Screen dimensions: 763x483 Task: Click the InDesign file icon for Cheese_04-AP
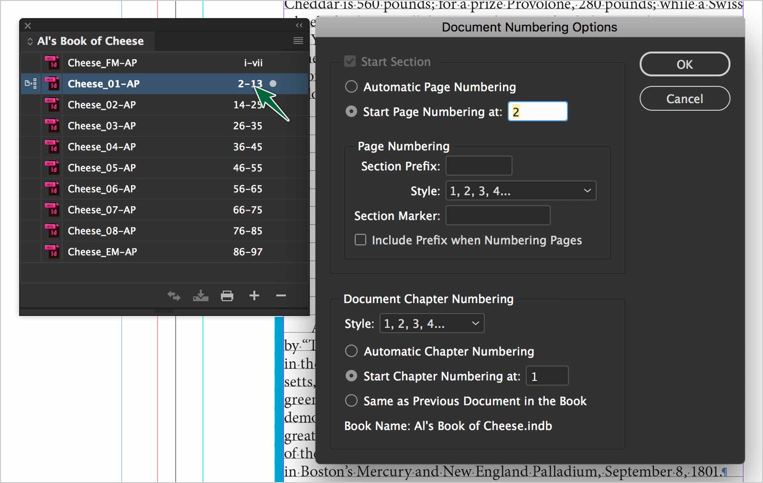click(x=52, y=146)
